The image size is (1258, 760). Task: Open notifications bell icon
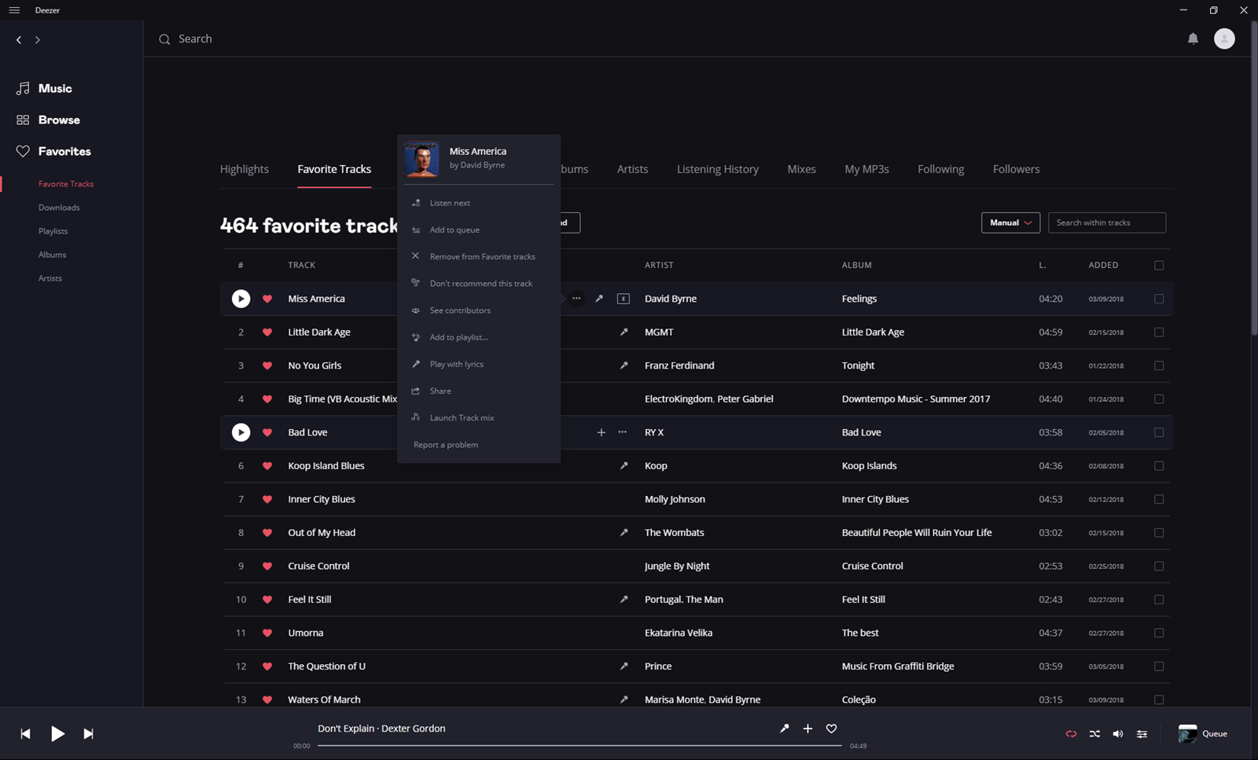(1193, 39)
